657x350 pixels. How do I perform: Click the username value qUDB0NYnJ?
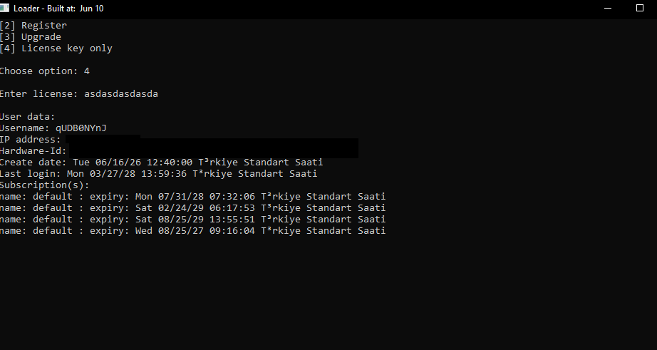click(x=81, y=128)
